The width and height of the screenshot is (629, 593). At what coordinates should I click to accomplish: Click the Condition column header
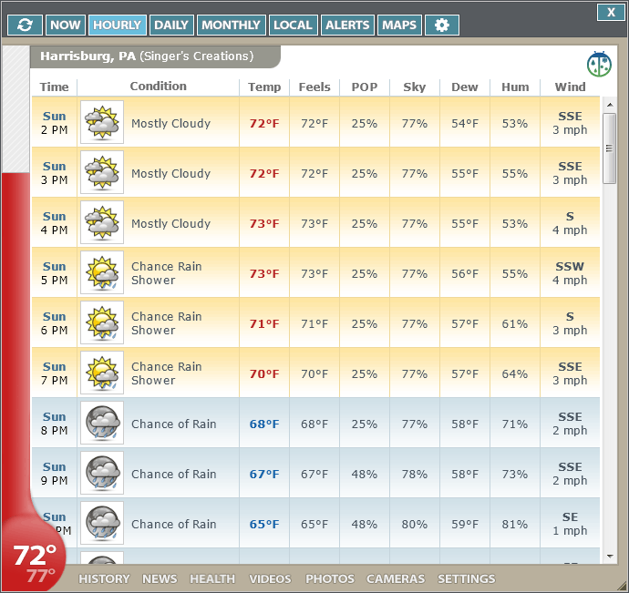[x=158, y=87]
